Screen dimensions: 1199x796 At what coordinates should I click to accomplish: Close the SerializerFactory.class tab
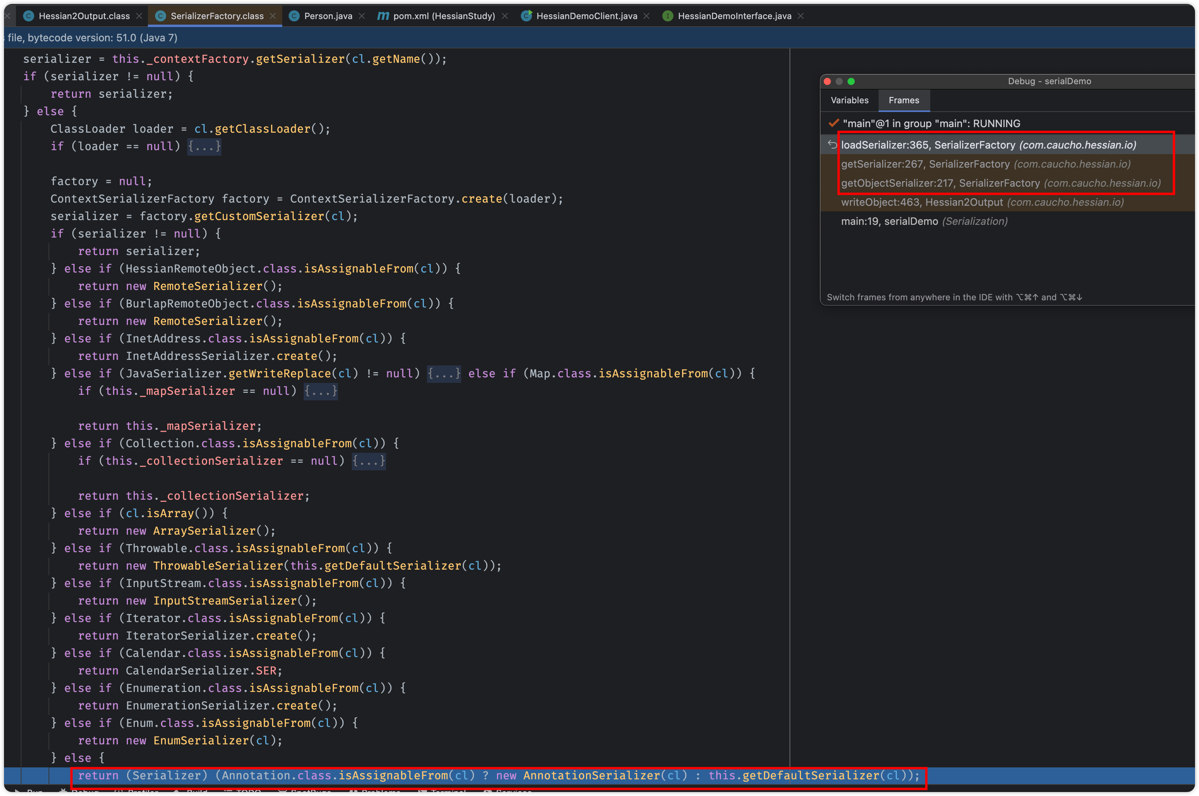pyautogui.click(x=273, y=16)
